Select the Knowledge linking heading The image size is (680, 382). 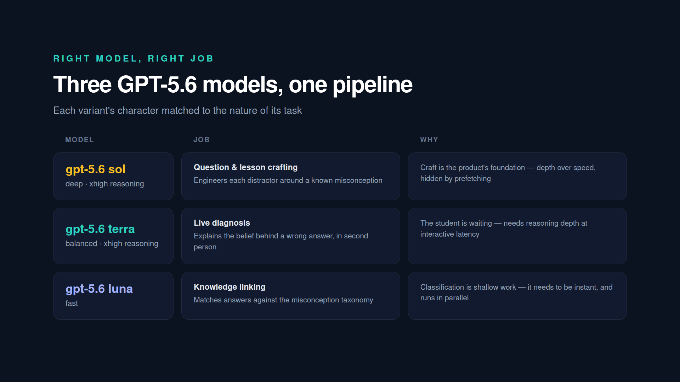pyautogui.click(x=229, y=287)
